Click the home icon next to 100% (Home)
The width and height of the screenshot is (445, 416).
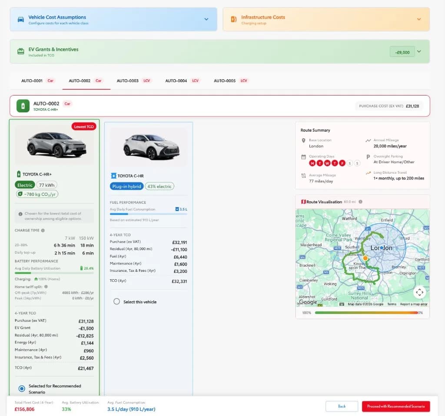[36, 279]
